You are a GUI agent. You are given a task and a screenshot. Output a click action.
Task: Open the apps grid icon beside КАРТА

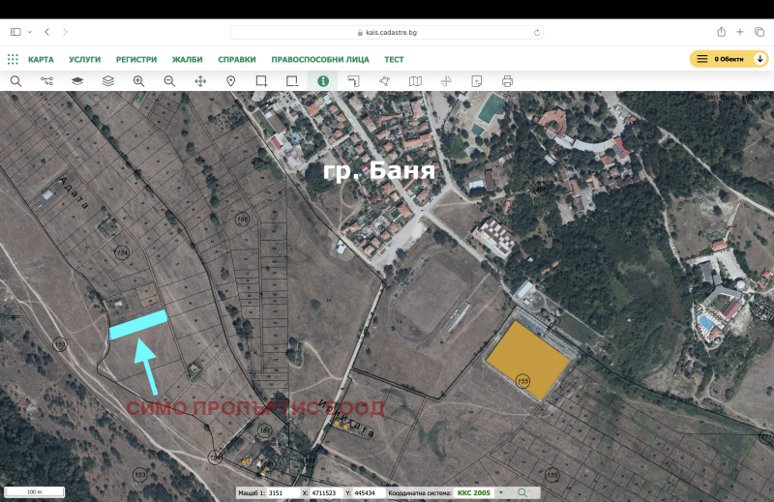click(14, 59)
